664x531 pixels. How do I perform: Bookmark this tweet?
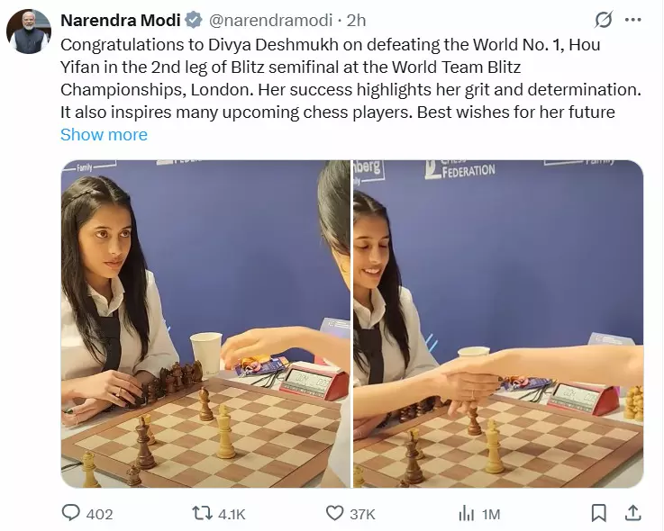[599, 513]
